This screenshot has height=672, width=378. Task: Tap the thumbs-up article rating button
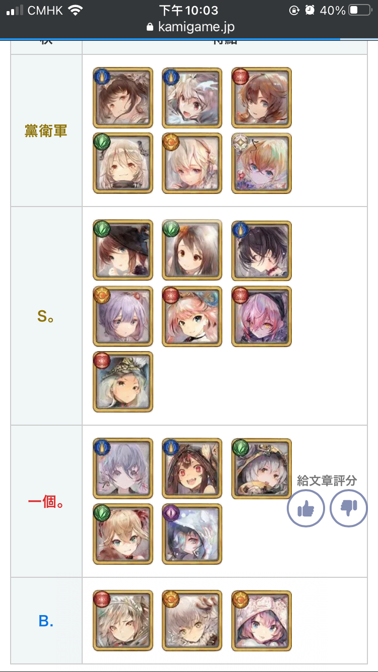pos(305,508)
